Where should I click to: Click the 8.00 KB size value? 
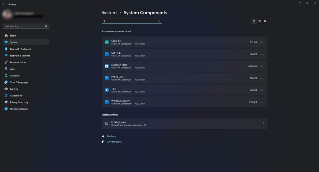[253, 102]
